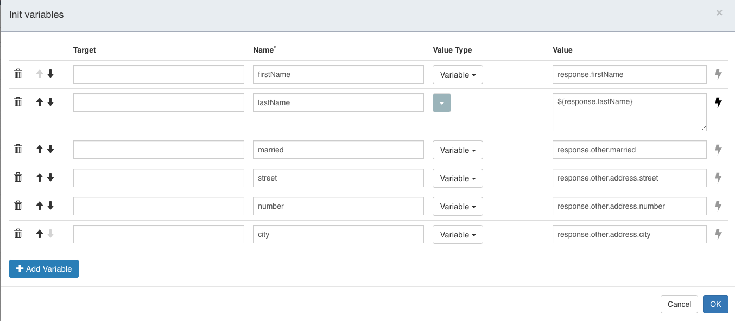Open the Value Type dropdown for married

point(458,150)
